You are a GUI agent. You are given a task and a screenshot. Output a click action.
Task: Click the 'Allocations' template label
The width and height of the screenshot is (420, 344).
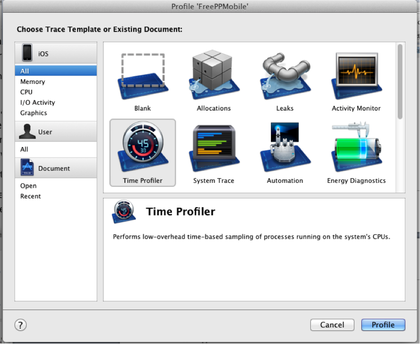tap(214, 108)
